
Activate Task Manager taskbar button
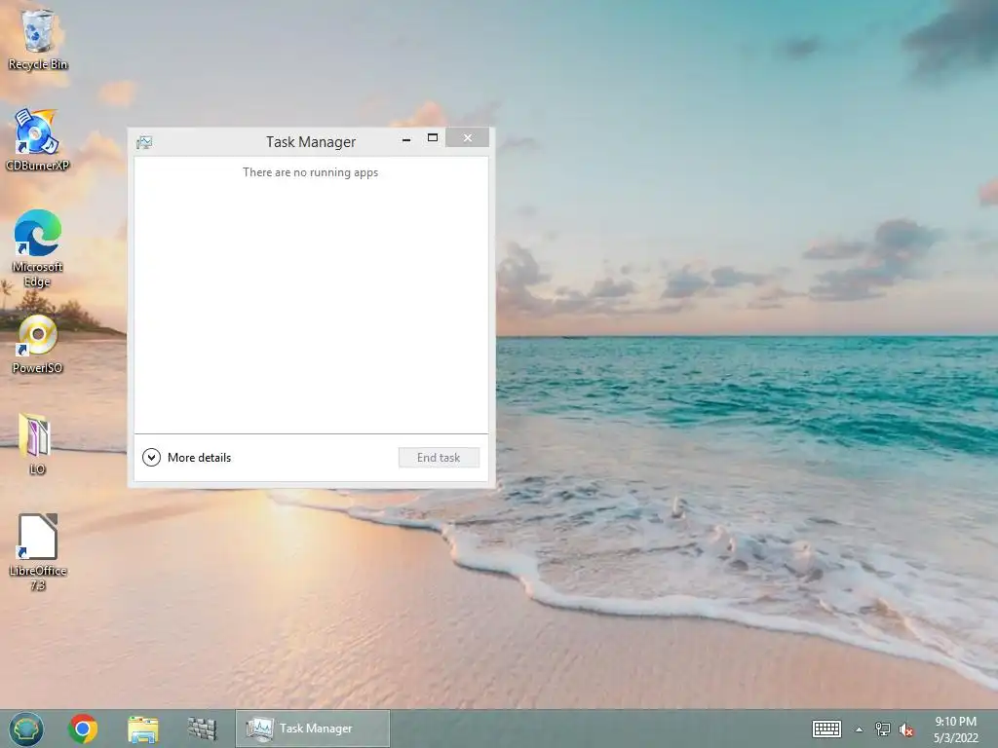click(313, 729)
